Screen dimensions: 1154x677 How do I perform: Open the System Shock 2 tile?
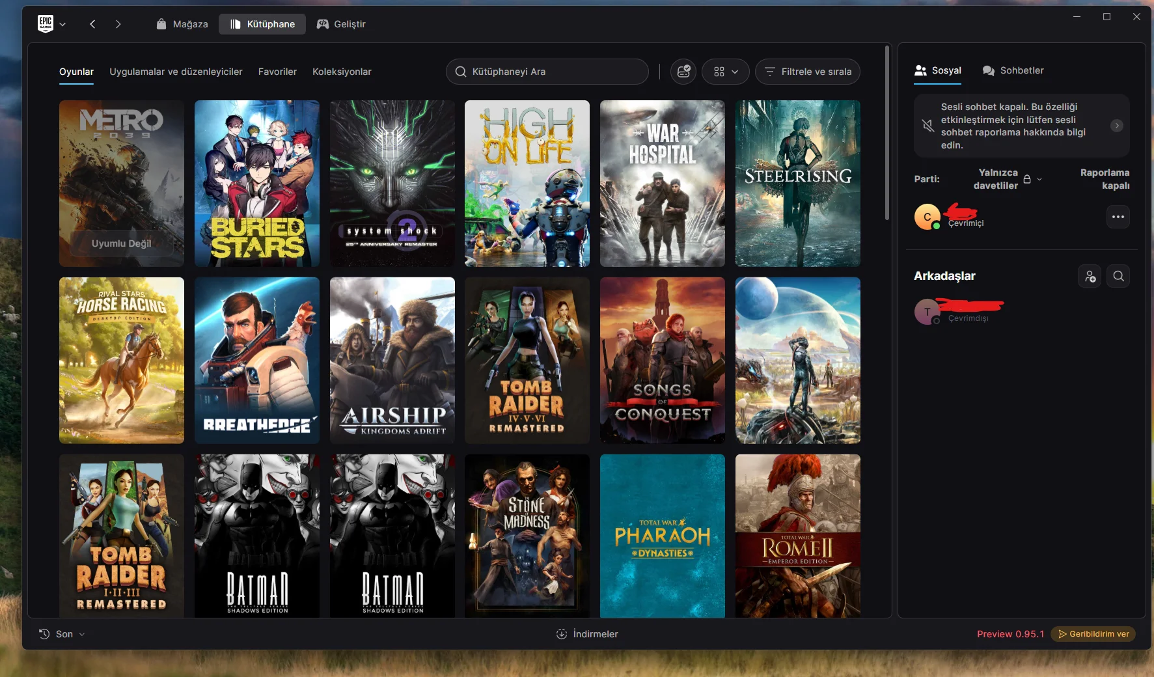(x=392, y=184)
